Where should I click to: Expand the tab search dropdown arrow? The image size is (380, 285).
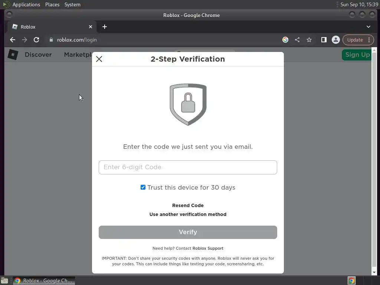coord(368,27)
